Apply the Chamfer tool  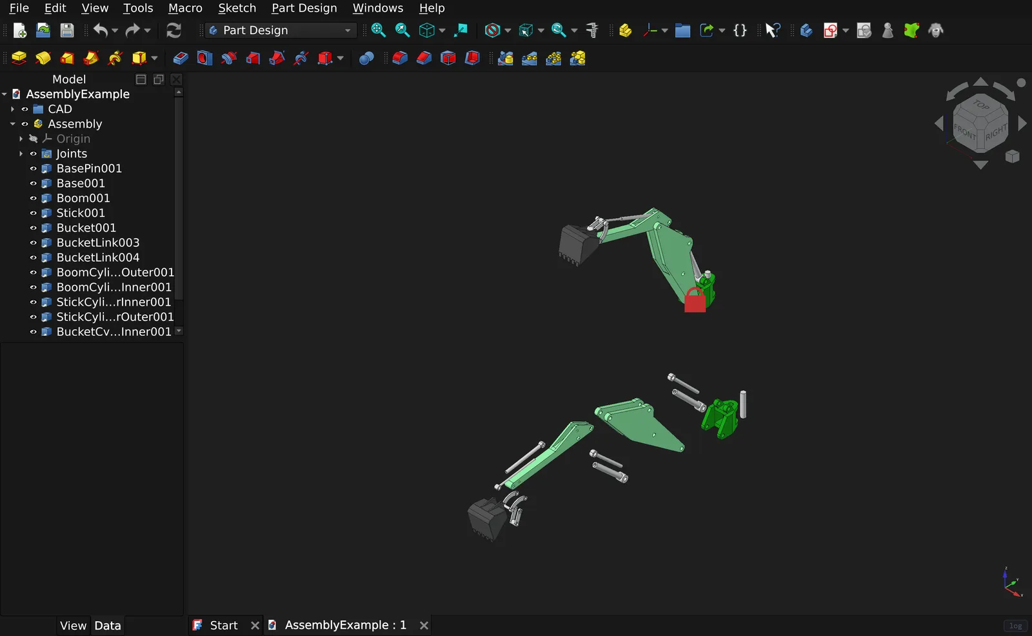424,58
